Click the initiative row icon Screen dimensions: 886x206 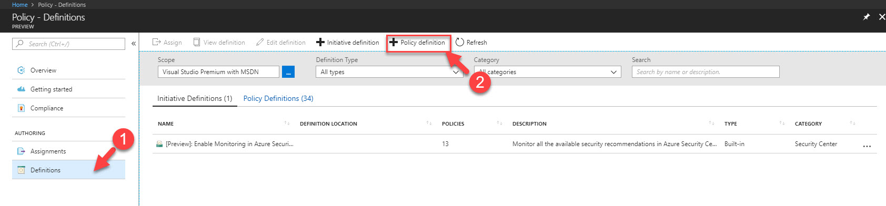point(159,144)
